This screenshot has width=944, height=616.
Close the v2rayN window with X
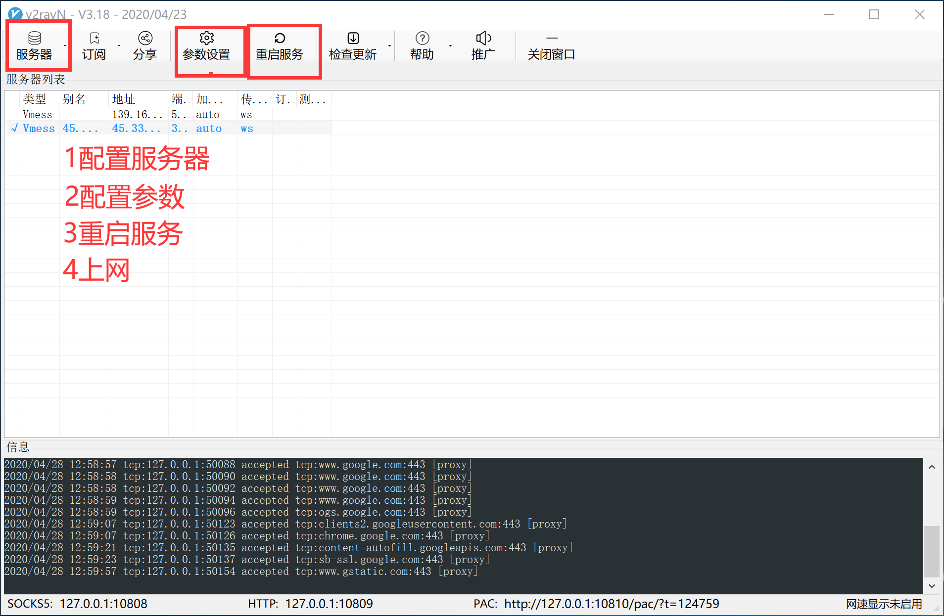[x=919, y=14]
